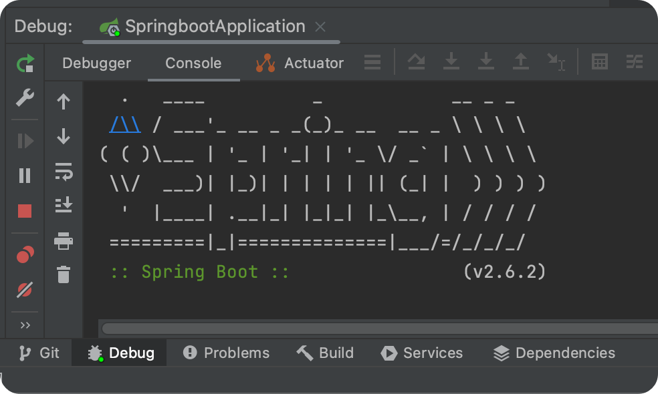Pause the running program
658x394 pixels.
(25, 176)
